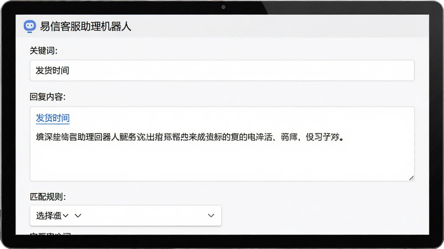
Task: Click the 匹配规则: field label
Action: click(x=48, y=197)
